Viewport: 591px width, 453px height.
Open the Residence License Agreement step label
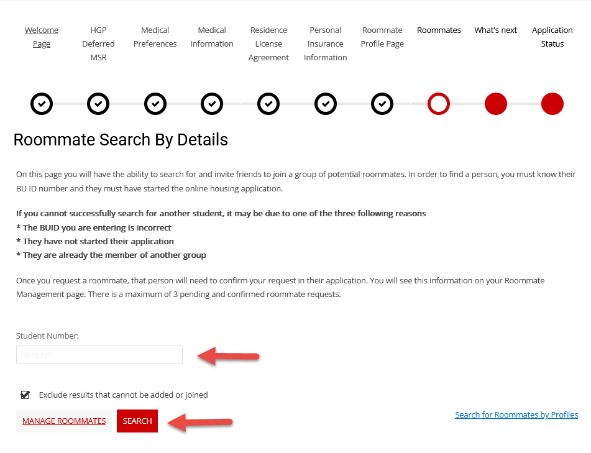(x=268, y=43)
